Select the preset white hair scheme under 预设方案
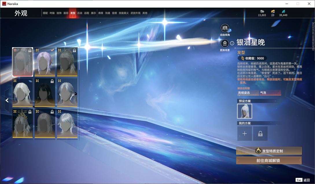 pyautogui.click(x=244, y=111)
